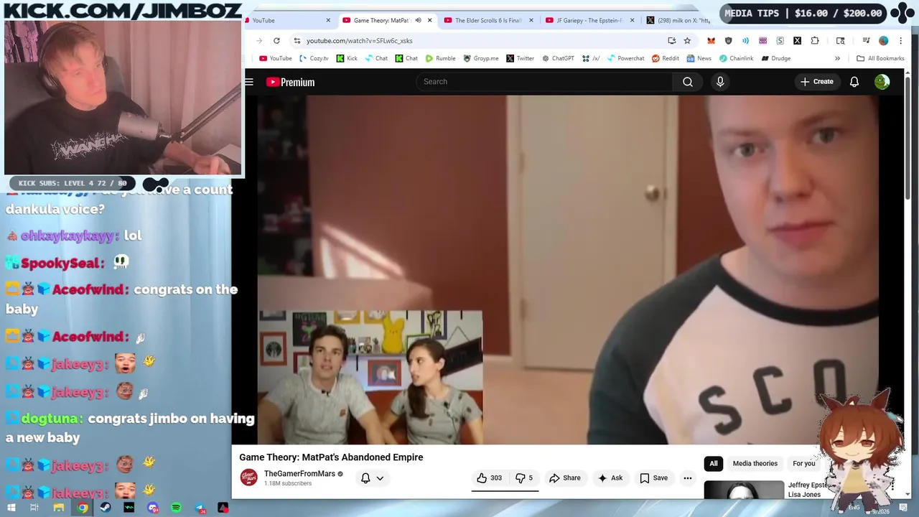Bookmark this page with the star icon
Image resolution: width=919 pixels, height=517 pixels.
click(687, 40)
